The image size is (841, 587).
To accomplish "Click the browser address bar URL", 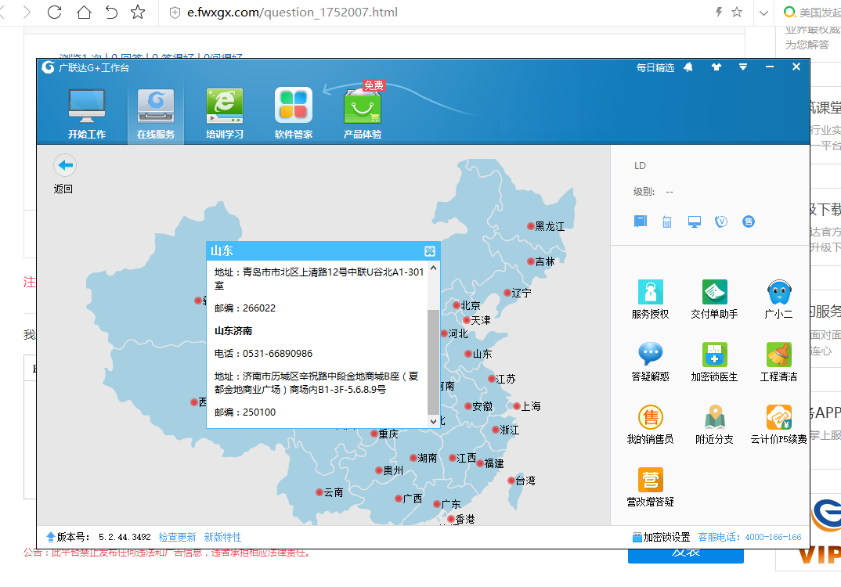I will (292, 13).
